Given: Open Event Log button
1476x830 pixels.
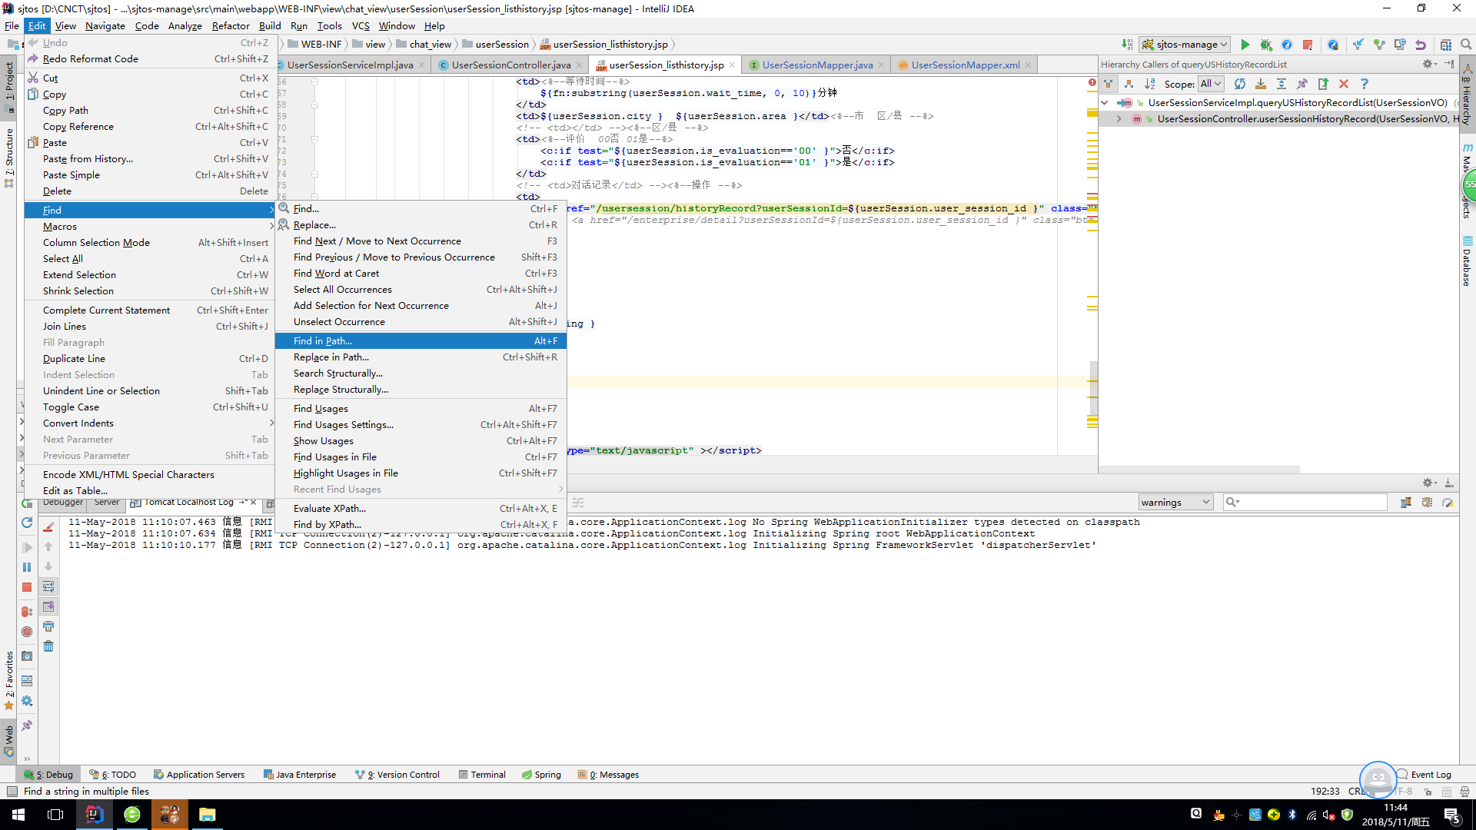Looking at the screenshot, I should pyautogui.click(x=1424, y=775).
